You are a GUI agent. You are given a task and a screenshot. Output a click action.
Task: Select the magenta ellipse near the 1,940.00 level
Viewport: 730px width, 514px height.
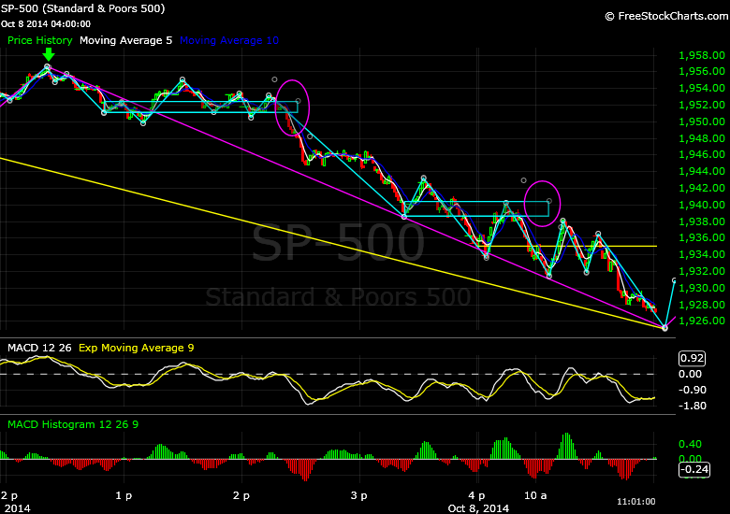tap(543, 204)
